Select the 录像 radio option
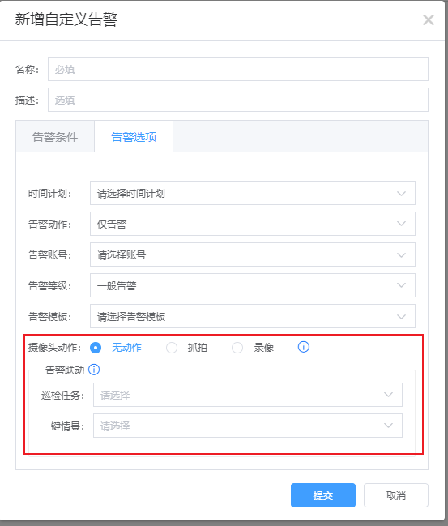448x526 pixels. pyautogui.click(x=237, y=348)
